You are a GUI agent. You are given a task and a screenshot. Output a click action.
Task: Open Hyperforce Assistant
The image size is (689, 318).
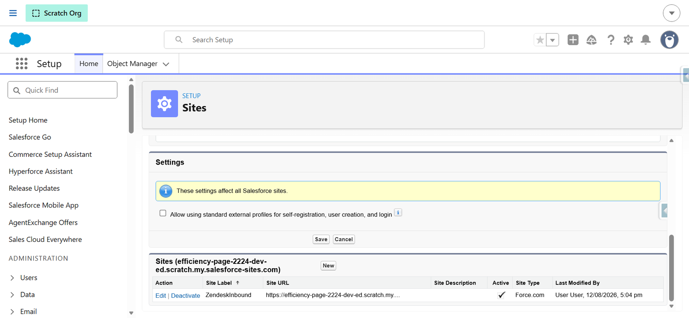40,171
